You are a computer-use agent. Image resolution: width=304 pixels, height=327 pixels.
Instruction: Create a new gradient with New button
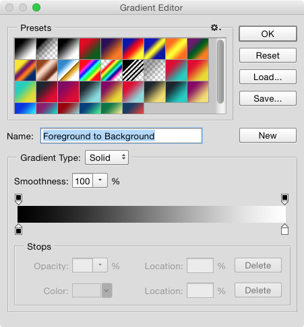pos(268,135)
